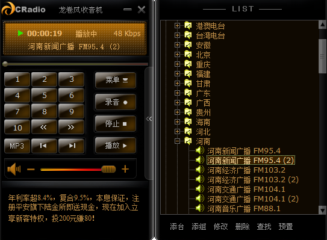Screen dimensions: 327x240
Task: Click the forward » preset page button
Action: pos(71,127)
